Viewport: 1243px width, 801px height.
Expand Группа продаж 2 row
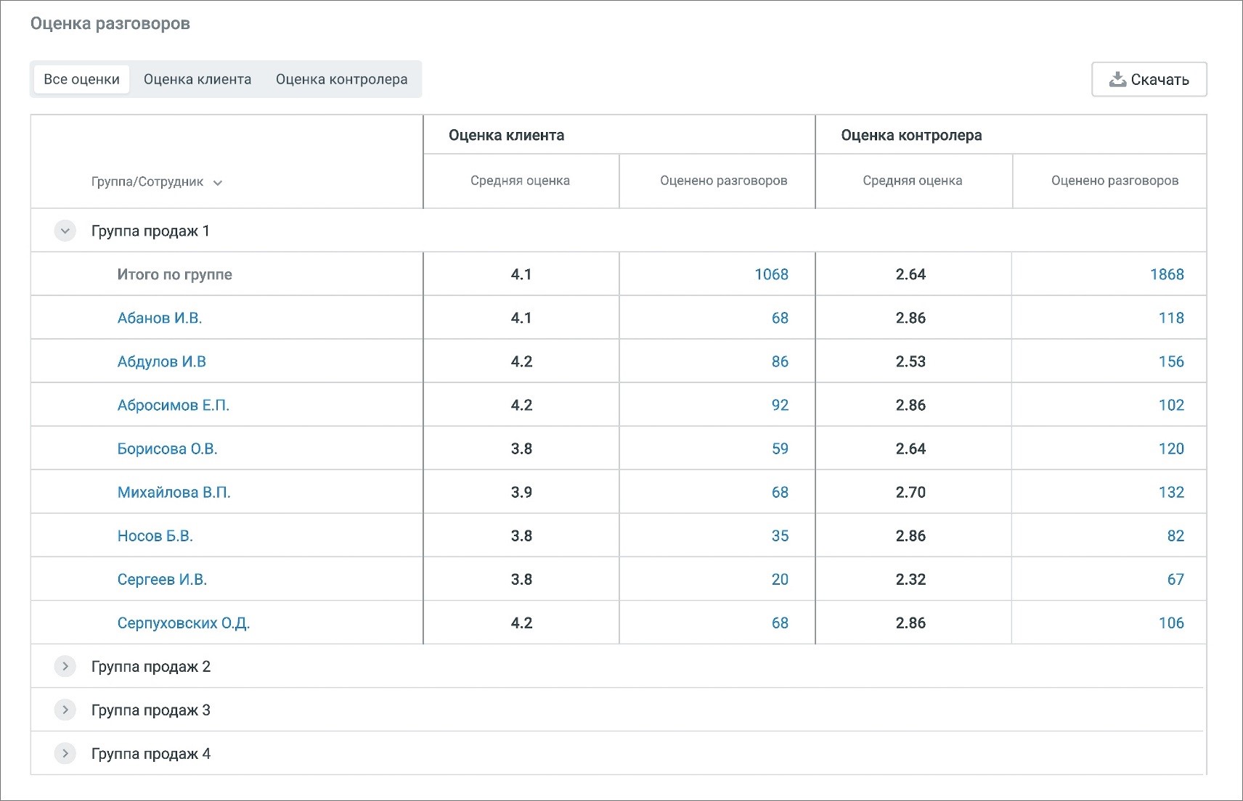pyautogui.click(x=65, y=667)
